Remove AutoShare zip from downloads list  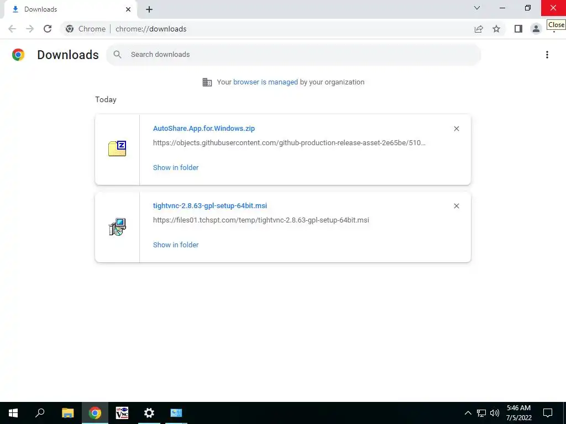(x=456, y=129)
